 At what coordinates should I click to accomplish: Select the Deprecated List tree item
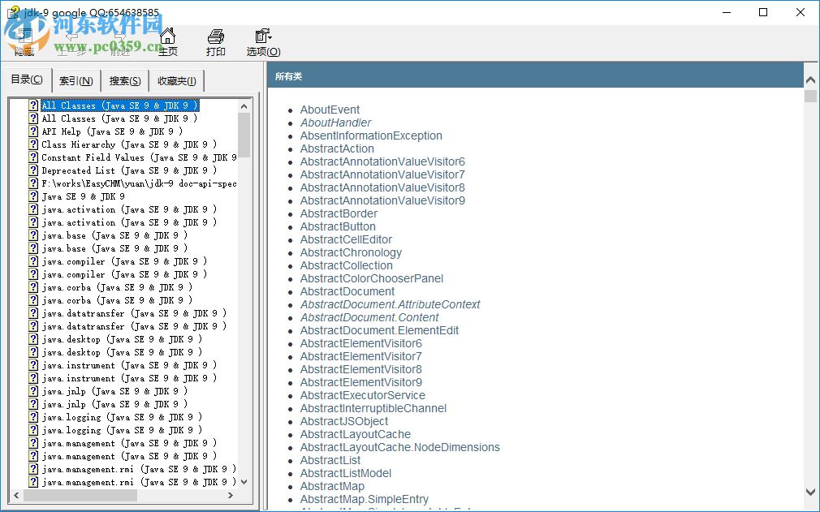click(x=119, y=170)
